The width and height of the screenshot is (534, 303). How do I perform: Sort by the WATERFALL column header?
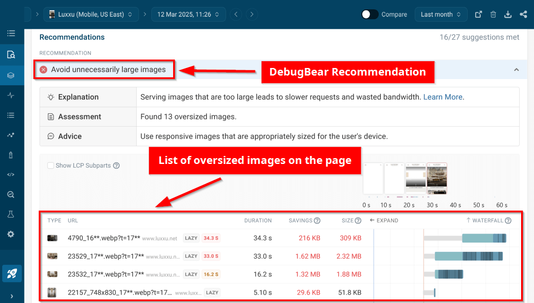[485, 220]
